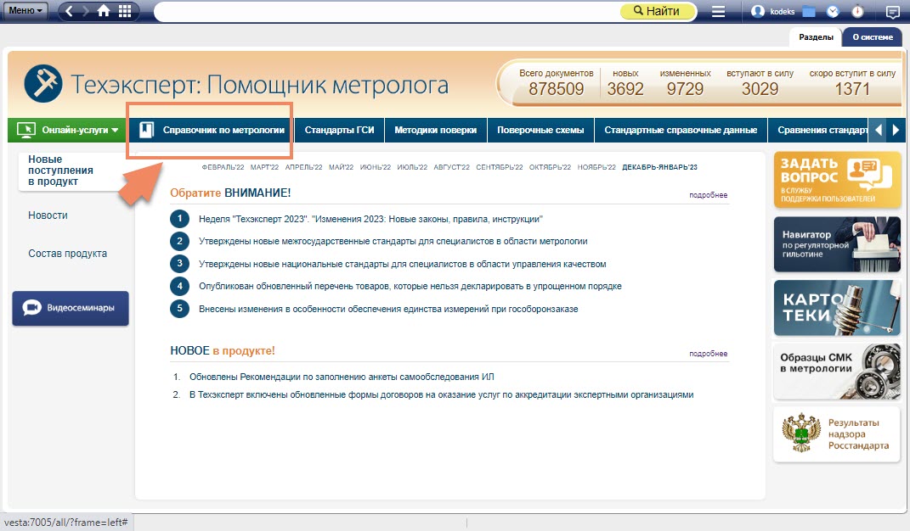The image size is (910, 531).
Task: Switch to the О системе tab
Action: pos(873,37)
